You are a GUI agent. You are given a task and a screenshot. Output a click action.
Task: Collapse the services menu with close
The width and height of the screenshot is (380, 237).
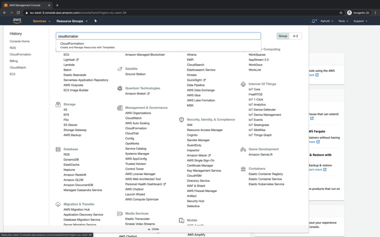click(x=153, y=229)
